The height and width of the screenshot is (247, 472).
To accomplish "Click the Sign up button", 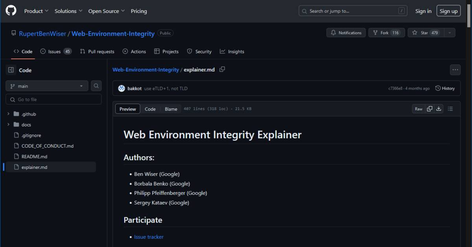I will (448, 11).
